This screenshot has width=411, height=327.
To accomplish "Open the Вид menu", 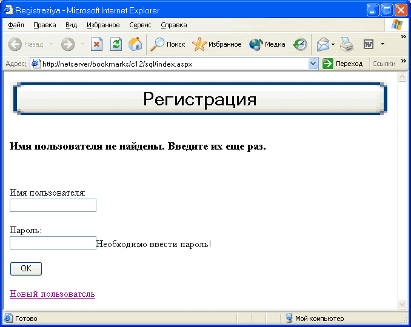I will pyautogui.click(x=71, y=25).
